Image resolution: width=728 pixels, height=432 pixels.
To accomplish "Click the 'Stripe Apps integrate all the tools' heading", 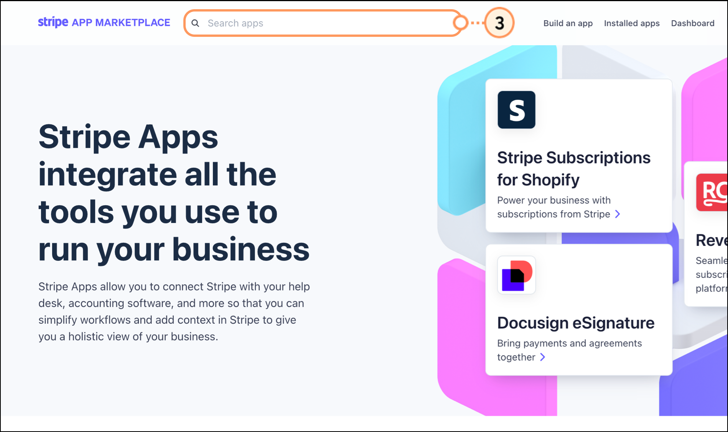I will [x=174, y=193].
